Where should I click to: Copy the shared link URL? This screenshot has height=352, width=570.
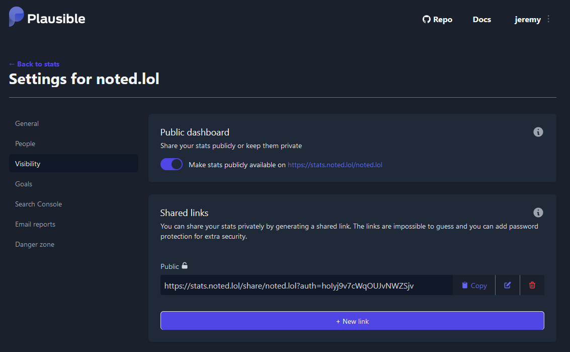[x=474, y=285]
